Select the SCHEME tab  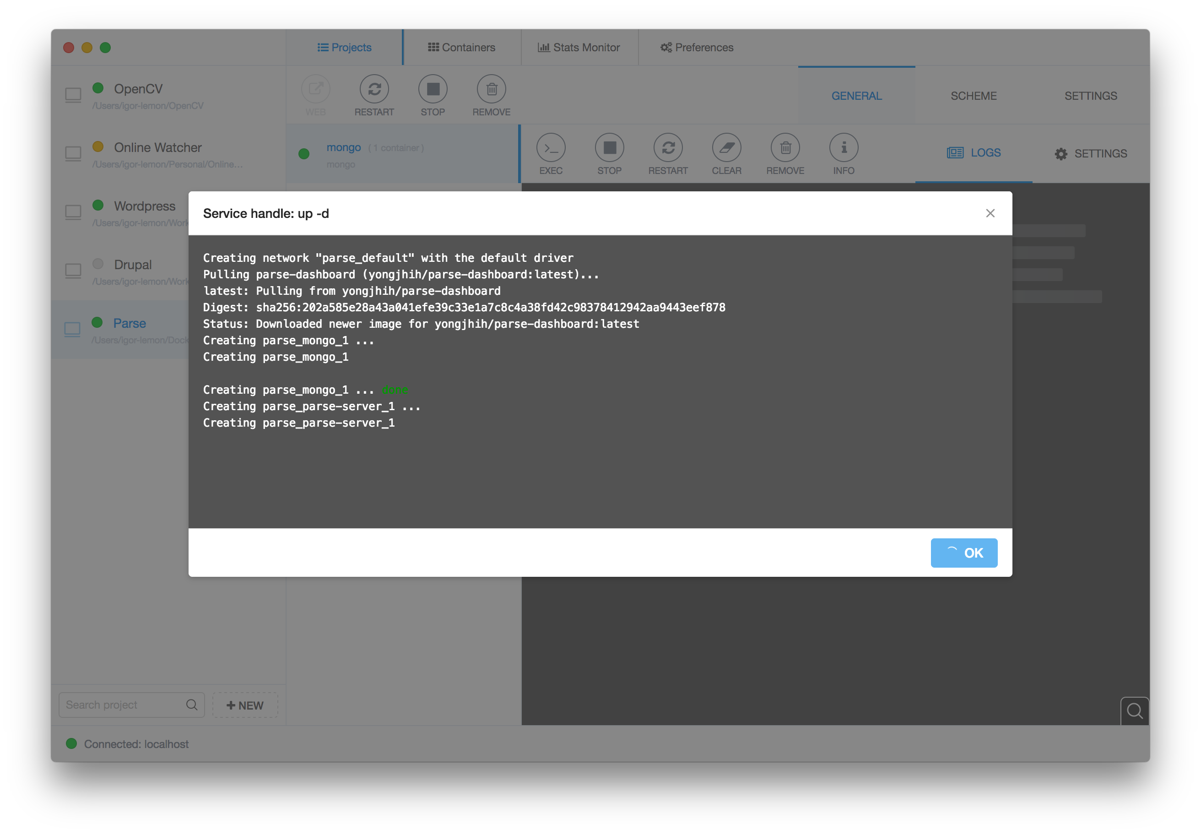click(x=974, y=96)
